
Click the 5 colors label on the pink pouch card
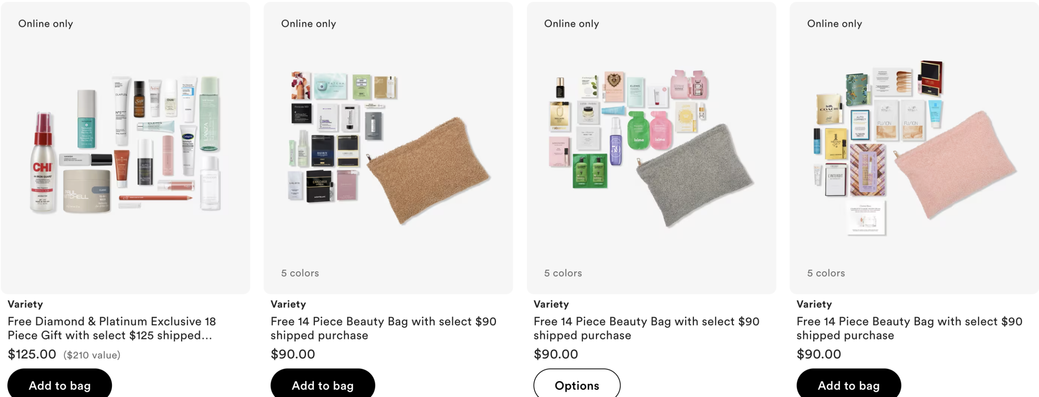826,273
